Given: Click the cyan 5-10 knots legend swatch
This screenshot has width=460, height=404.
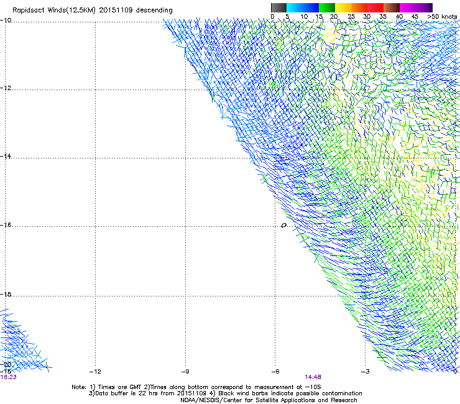Looking at the screenshot, I should click(x=295, y=7).
